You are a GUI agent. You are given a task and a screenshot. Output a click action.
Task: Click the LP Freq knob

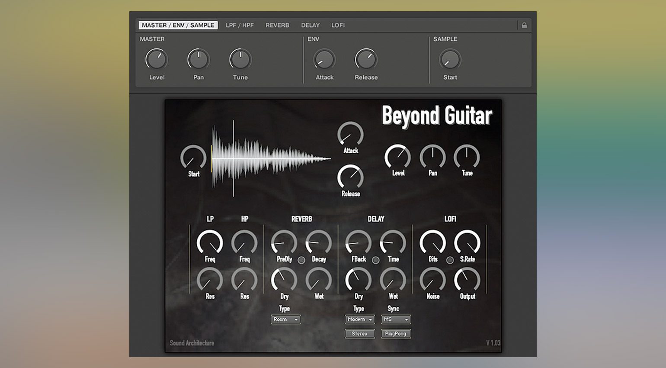[210, 242]
